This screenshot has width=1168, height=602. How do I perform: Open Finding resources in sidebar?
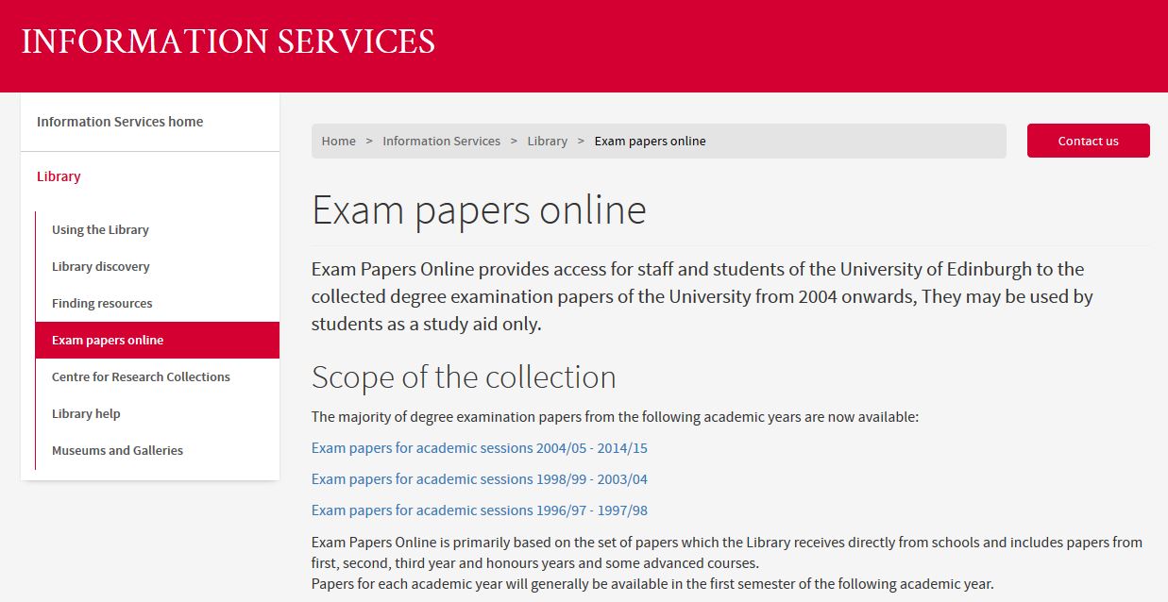102,303
